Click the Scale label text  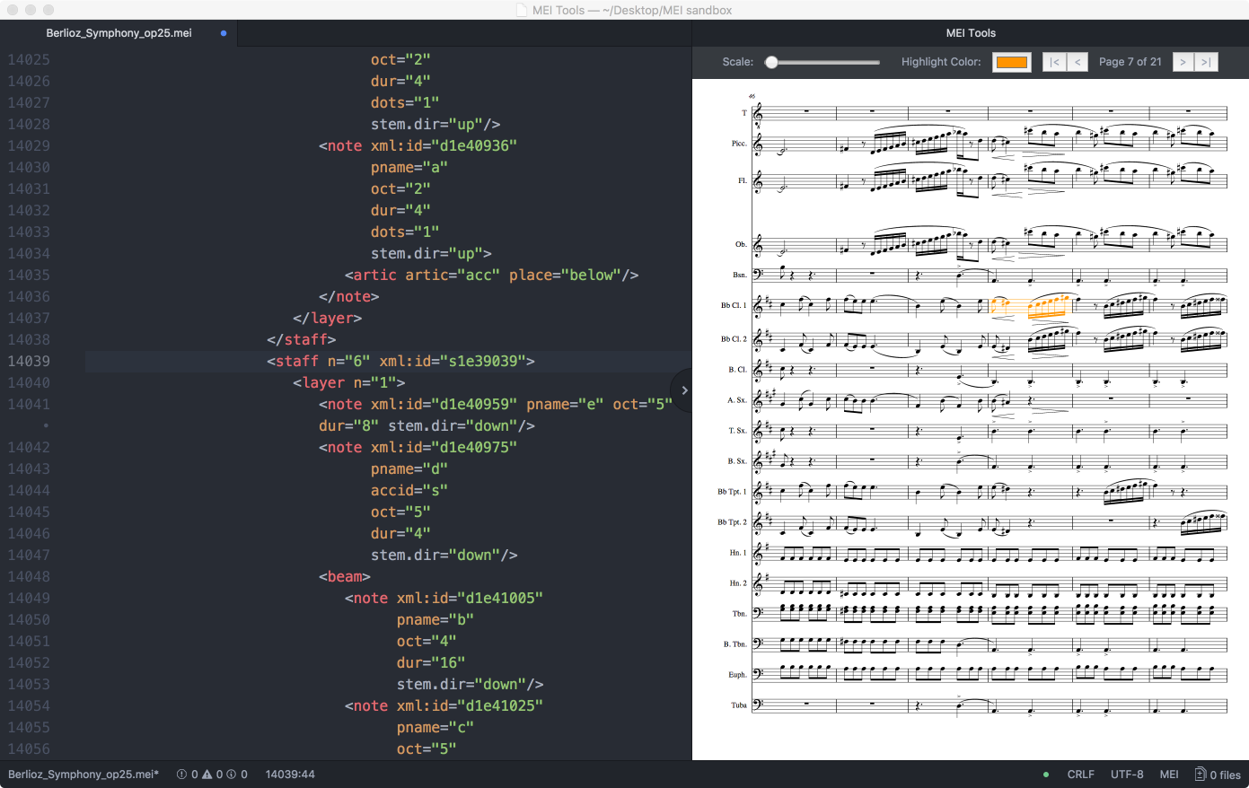pos(738,62)
